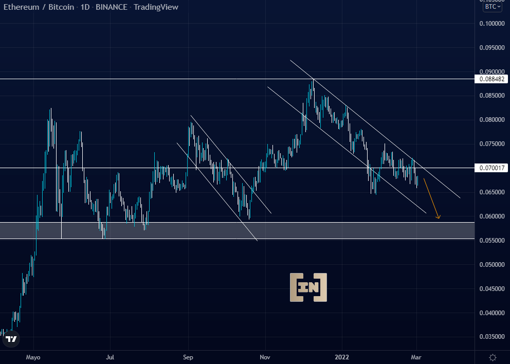Screen dimensions: 510x364
Task: Click the Sep date axis label
Action: pos(188,357)
